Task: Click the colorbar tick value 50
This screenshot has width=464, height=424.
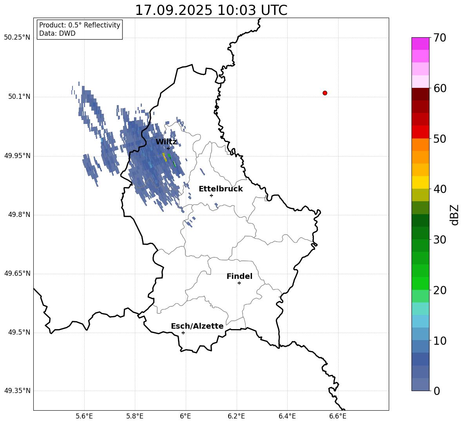Action: pyautogui.click(x=440, y=139)
